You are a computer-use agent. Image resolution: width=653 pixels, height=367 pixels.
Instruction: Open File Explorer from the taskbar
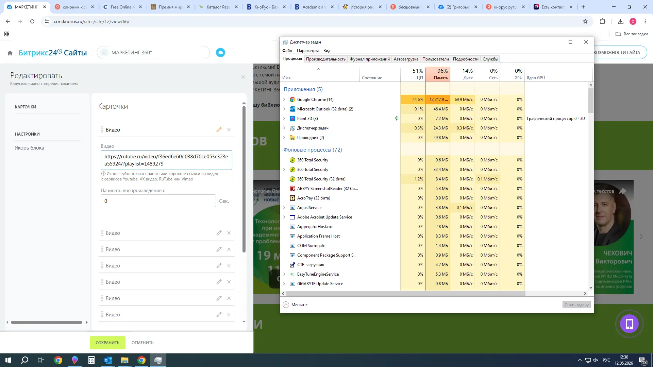pyautogui.click(x=124, y=360)
